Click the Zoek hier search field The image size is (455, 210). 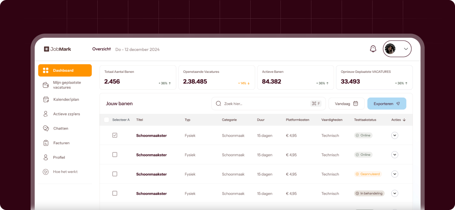point(265,104)
